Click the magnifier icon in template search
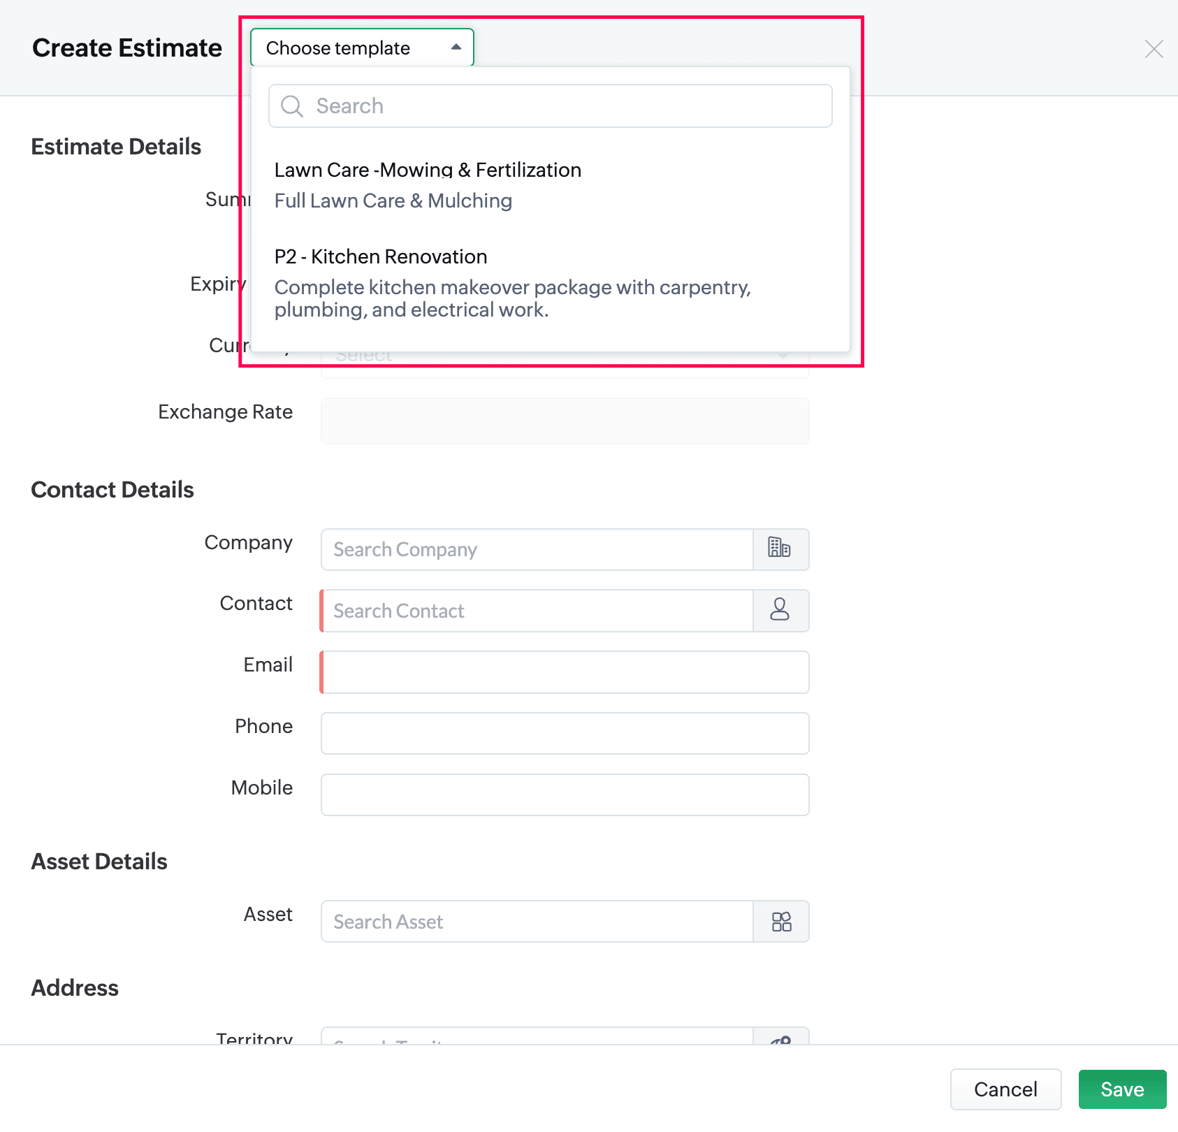 point(292,106)
